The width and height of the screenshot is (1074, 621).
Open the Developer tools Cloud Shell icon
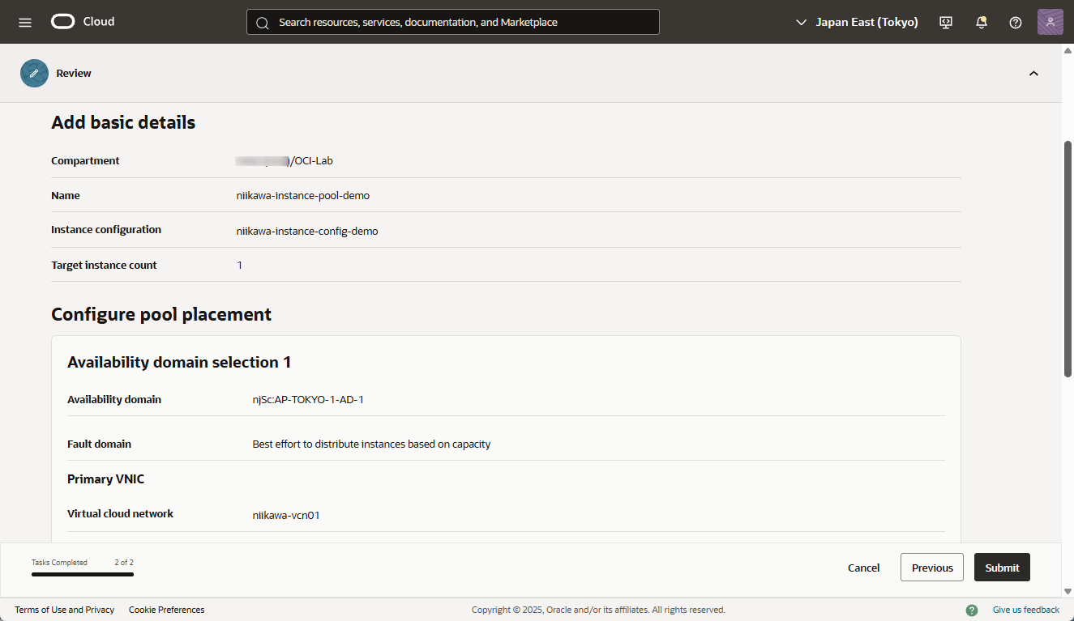(946, 22)
